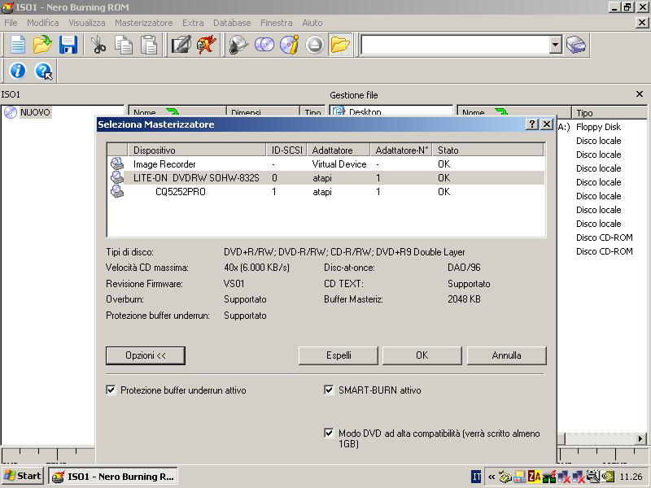Open the File menu

11,23
